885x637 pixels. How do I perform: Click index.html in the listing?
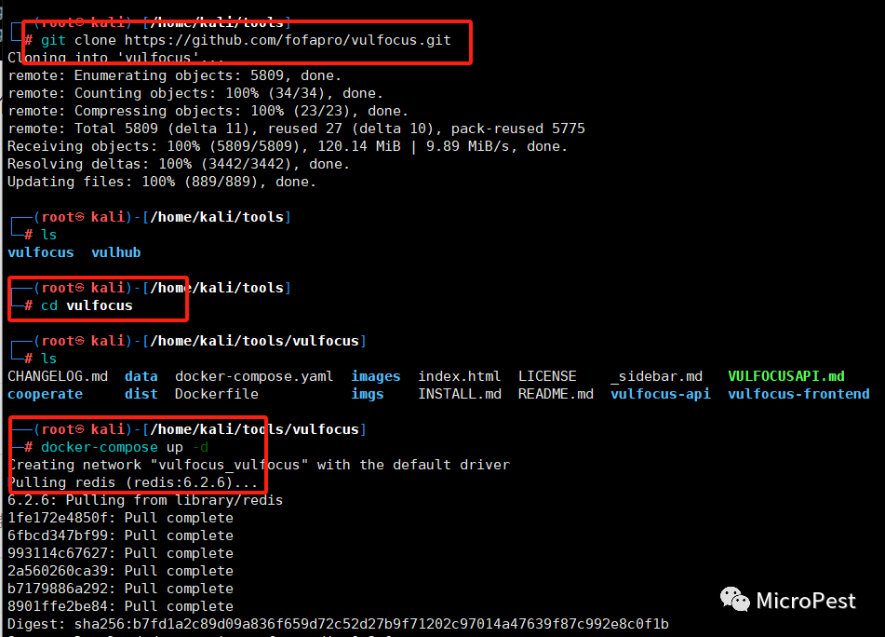point(460,376)
